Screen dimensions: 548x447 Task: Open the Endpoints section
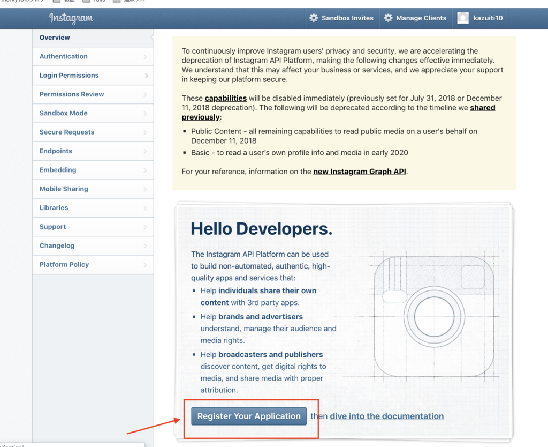pos(93,151)
